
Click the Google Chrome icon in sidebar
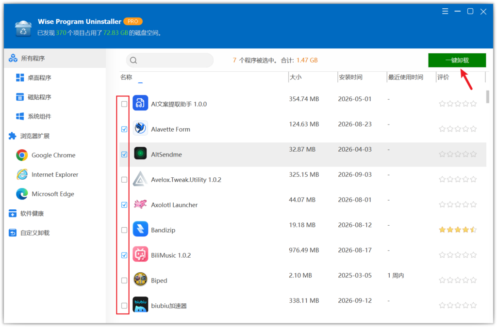22,156
